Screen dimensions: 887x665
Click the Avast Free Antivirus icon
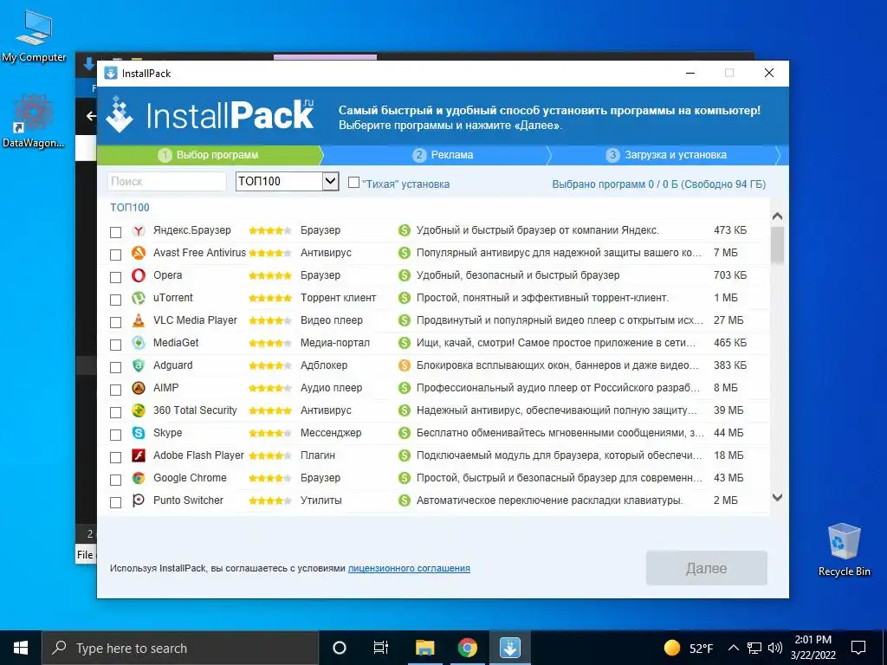click(139, 254)
